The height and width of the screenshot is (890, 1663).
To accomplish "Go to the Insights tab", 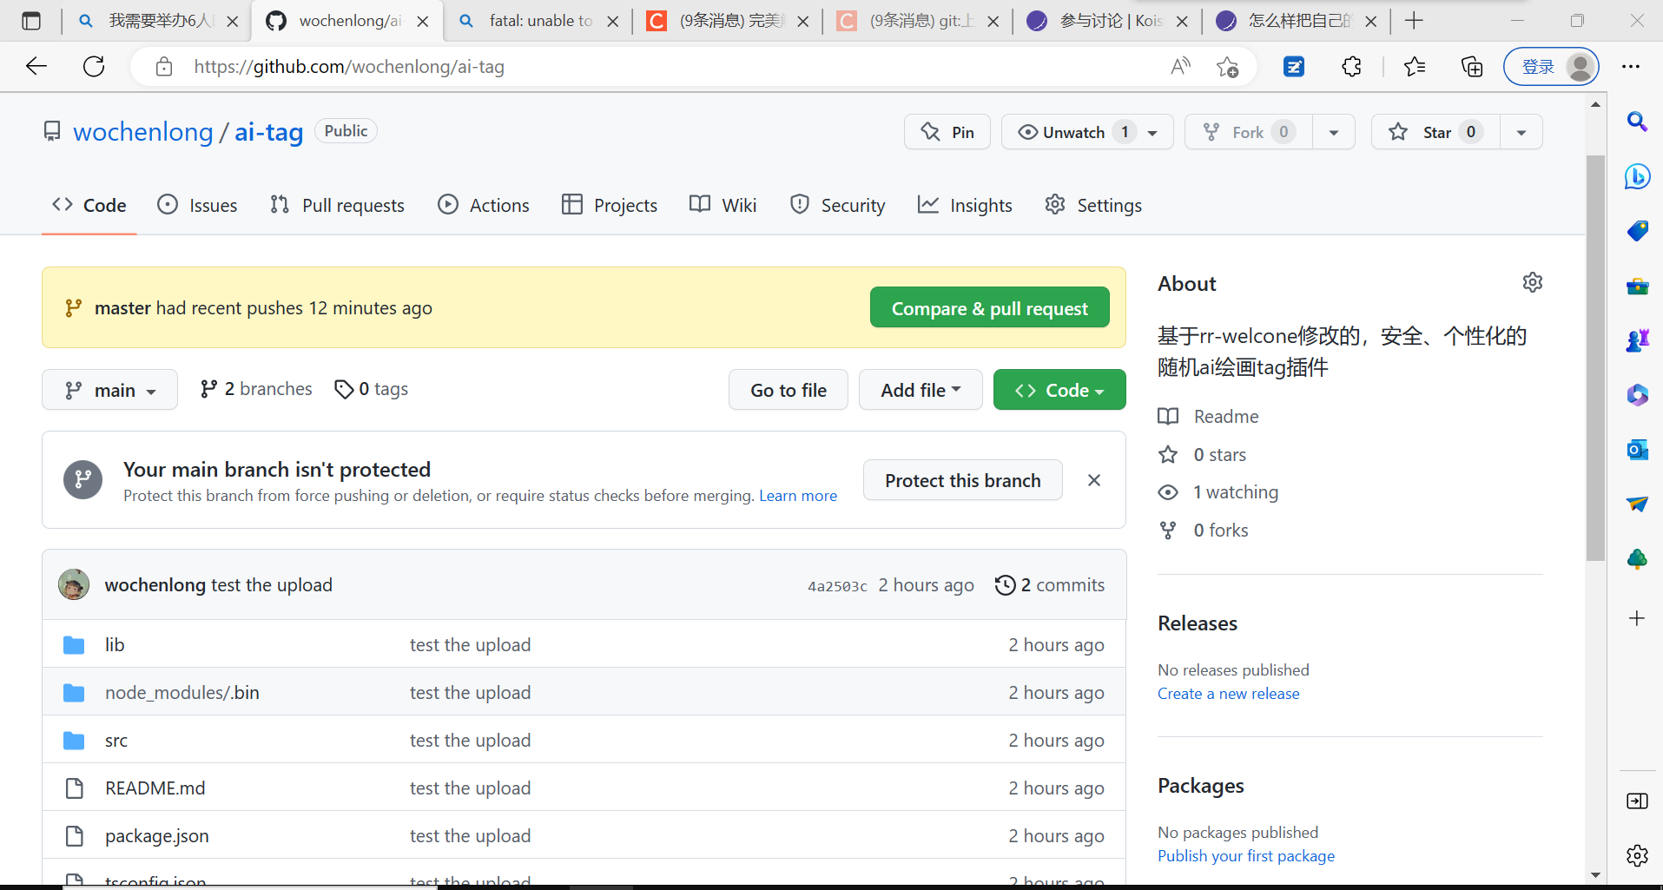I will [x=965, y=206].
